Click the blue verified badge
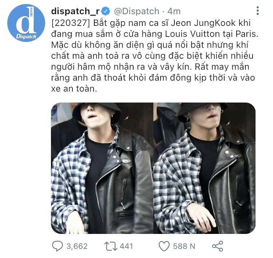 tap(106, 11)
